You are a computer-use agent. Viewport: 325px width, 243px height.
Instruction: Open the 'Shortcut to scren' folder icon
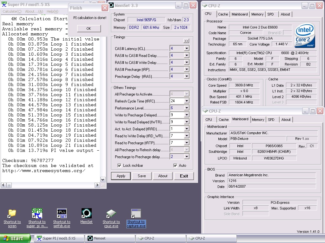coord(12,214)
